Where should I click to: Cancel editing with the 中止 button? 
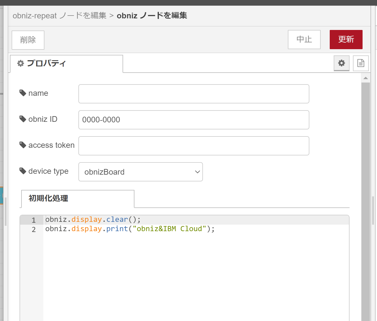[x=304, y=40]
